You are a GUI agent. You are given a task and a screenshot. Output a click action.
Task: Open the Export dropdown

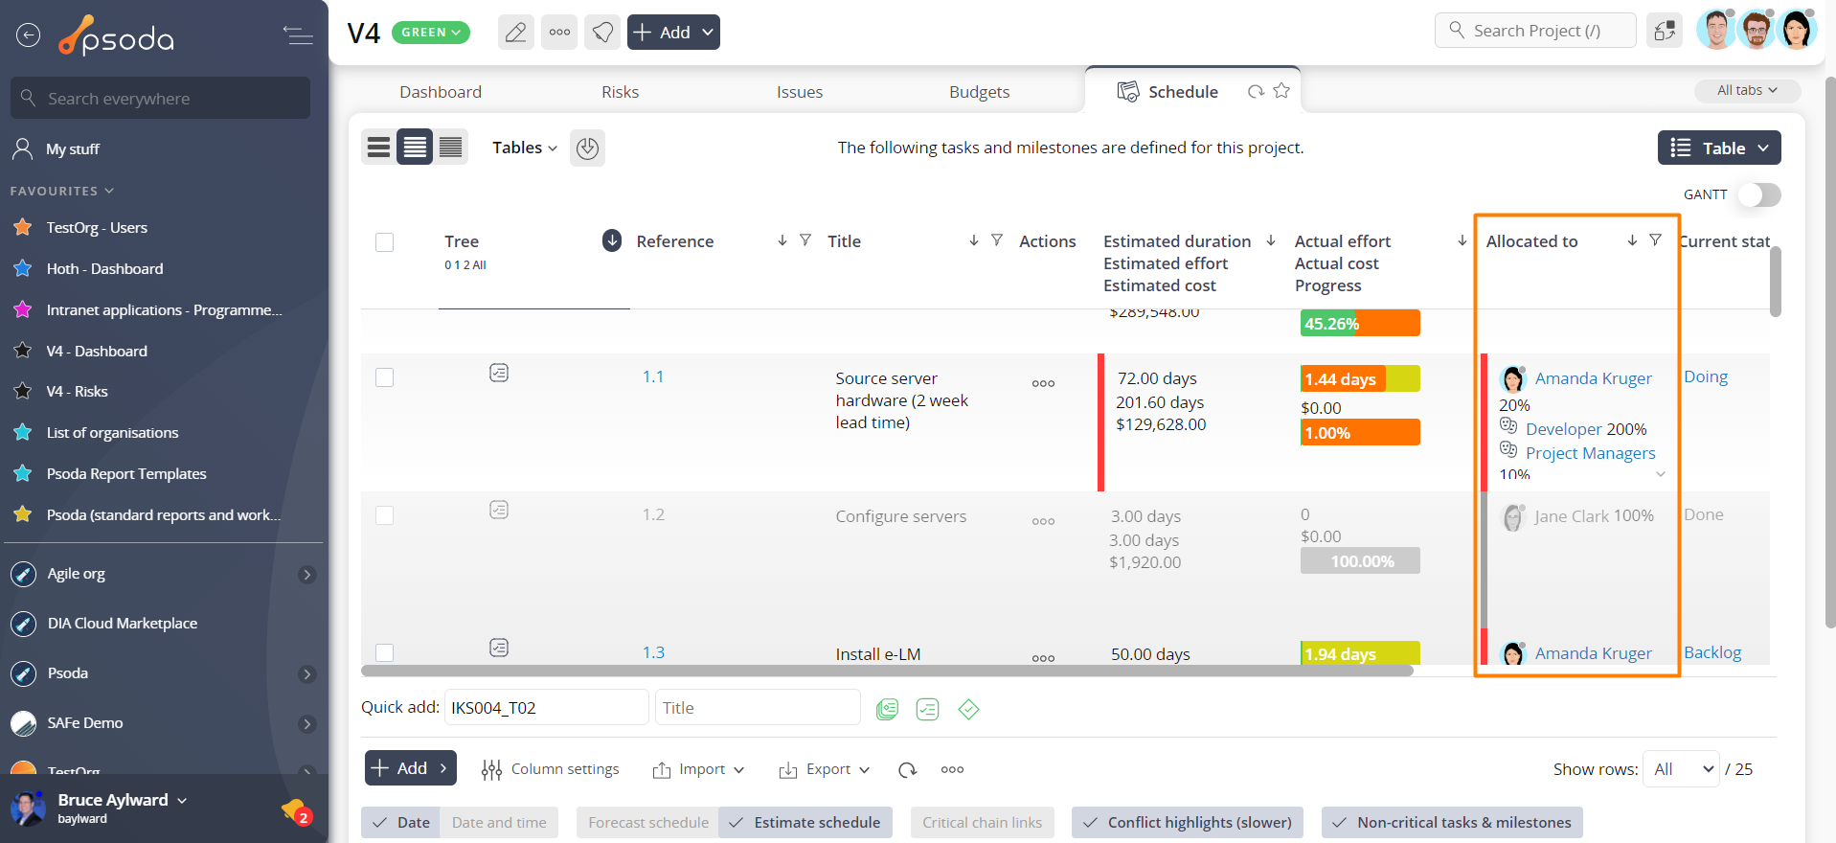coord(825,769)
